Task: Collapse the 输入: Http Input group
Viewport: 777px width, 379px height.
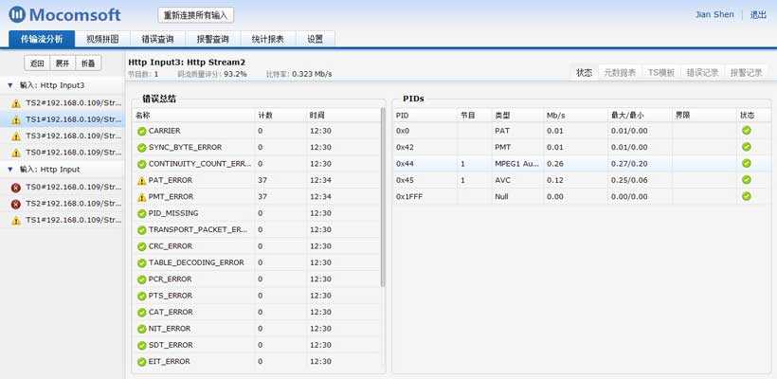Action: pyautogui.click(x=9, y=170)
